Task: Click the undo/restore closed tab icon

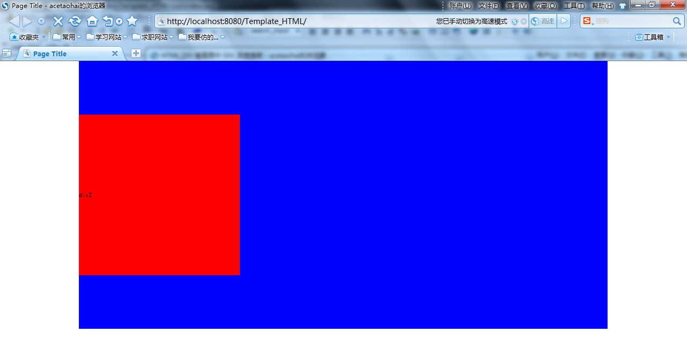Action: 108,21
